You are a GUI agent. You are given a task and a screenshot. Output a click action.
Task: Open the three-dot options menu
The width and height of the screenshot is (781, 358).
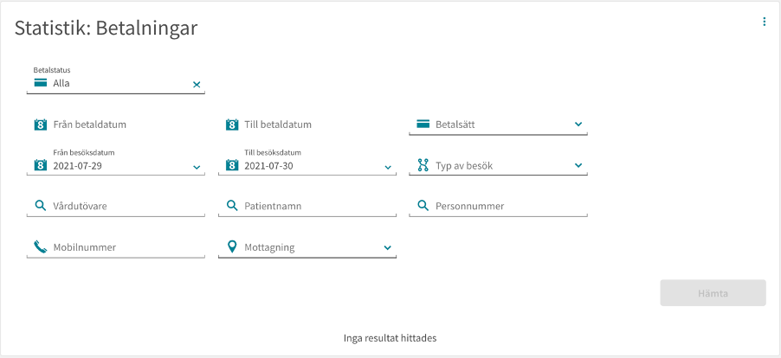pos(764,22)
